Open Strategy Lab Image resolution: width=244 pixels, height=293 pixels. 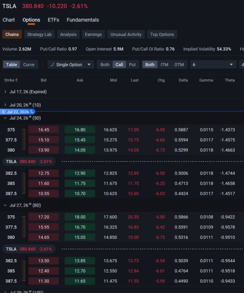click(40, 34)
